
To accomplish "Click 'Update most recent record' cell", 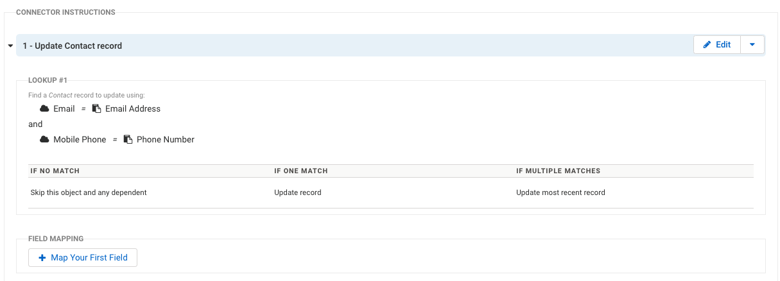I will coord(560,192).
